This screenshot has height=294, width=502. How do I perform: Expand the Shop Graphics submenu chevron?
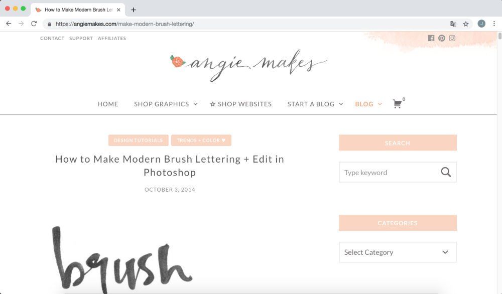[195, 104]
